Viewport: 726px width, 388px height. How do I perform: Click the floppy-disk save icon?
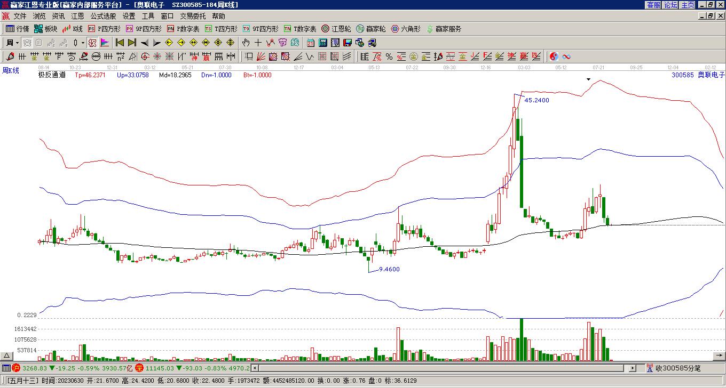347,43
